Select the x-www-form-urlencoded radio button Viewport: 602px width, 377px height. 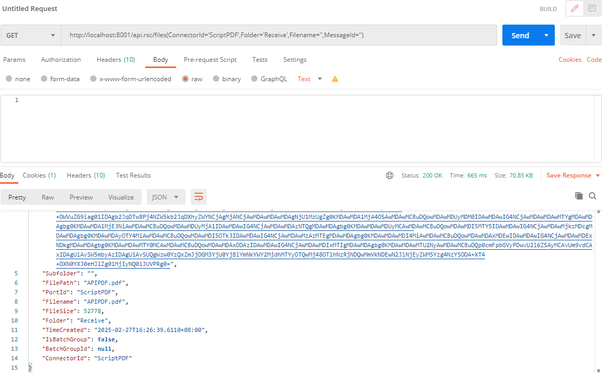(x=93, y=79)
